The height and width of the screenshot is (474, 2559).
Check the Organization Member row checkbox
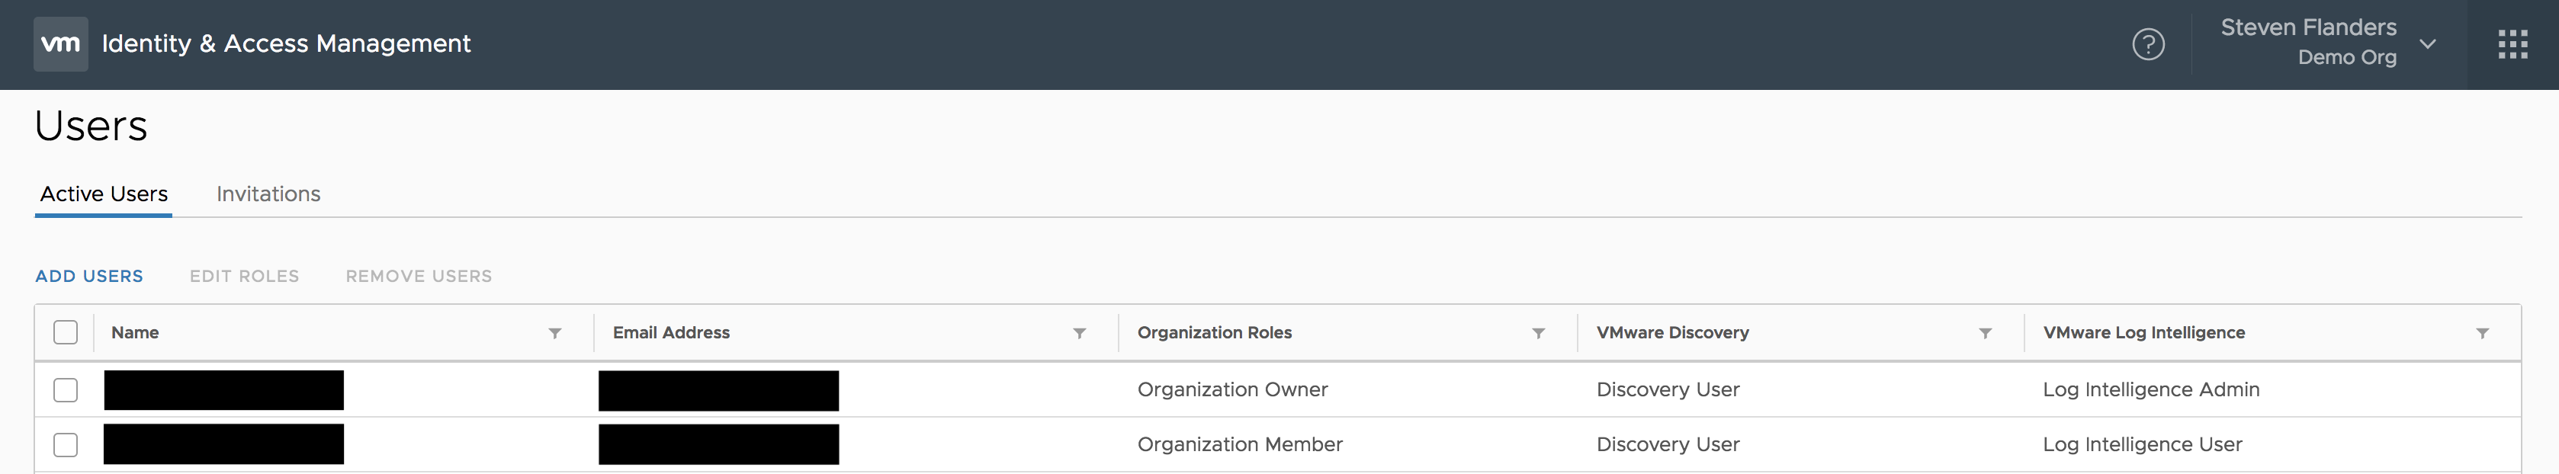pyautogui.click(x=66, y=444)
